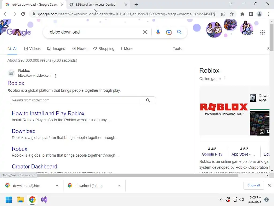
Task: Close the E2Guardian tab
Action: pyautogui.click(x=126, y=5)
